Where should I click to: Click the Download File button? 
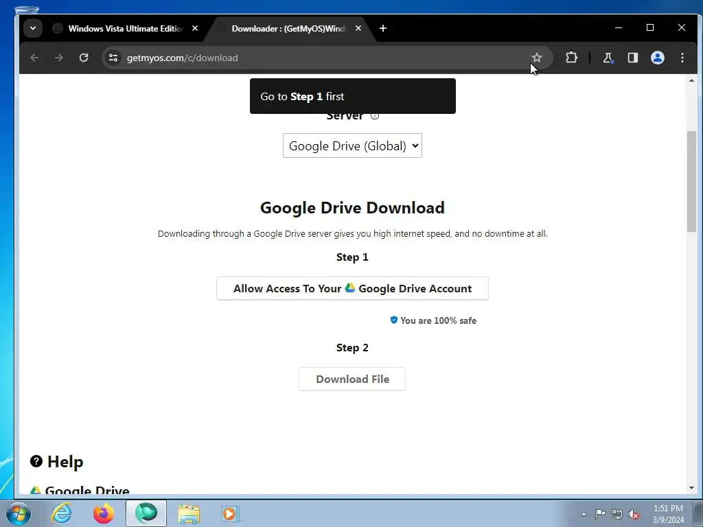point(352,379)
